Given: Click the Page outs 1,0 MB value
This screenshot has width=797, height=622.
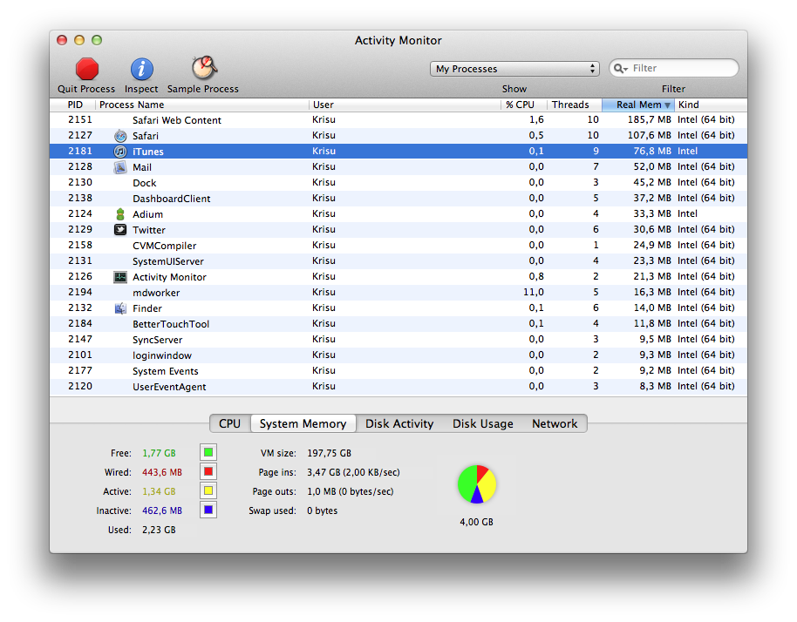Looking at the screenshot, I should [x=351, y=491].
